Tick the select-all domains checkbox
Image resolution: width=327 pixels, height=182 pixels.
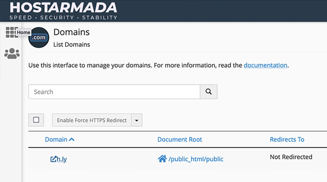36,120
